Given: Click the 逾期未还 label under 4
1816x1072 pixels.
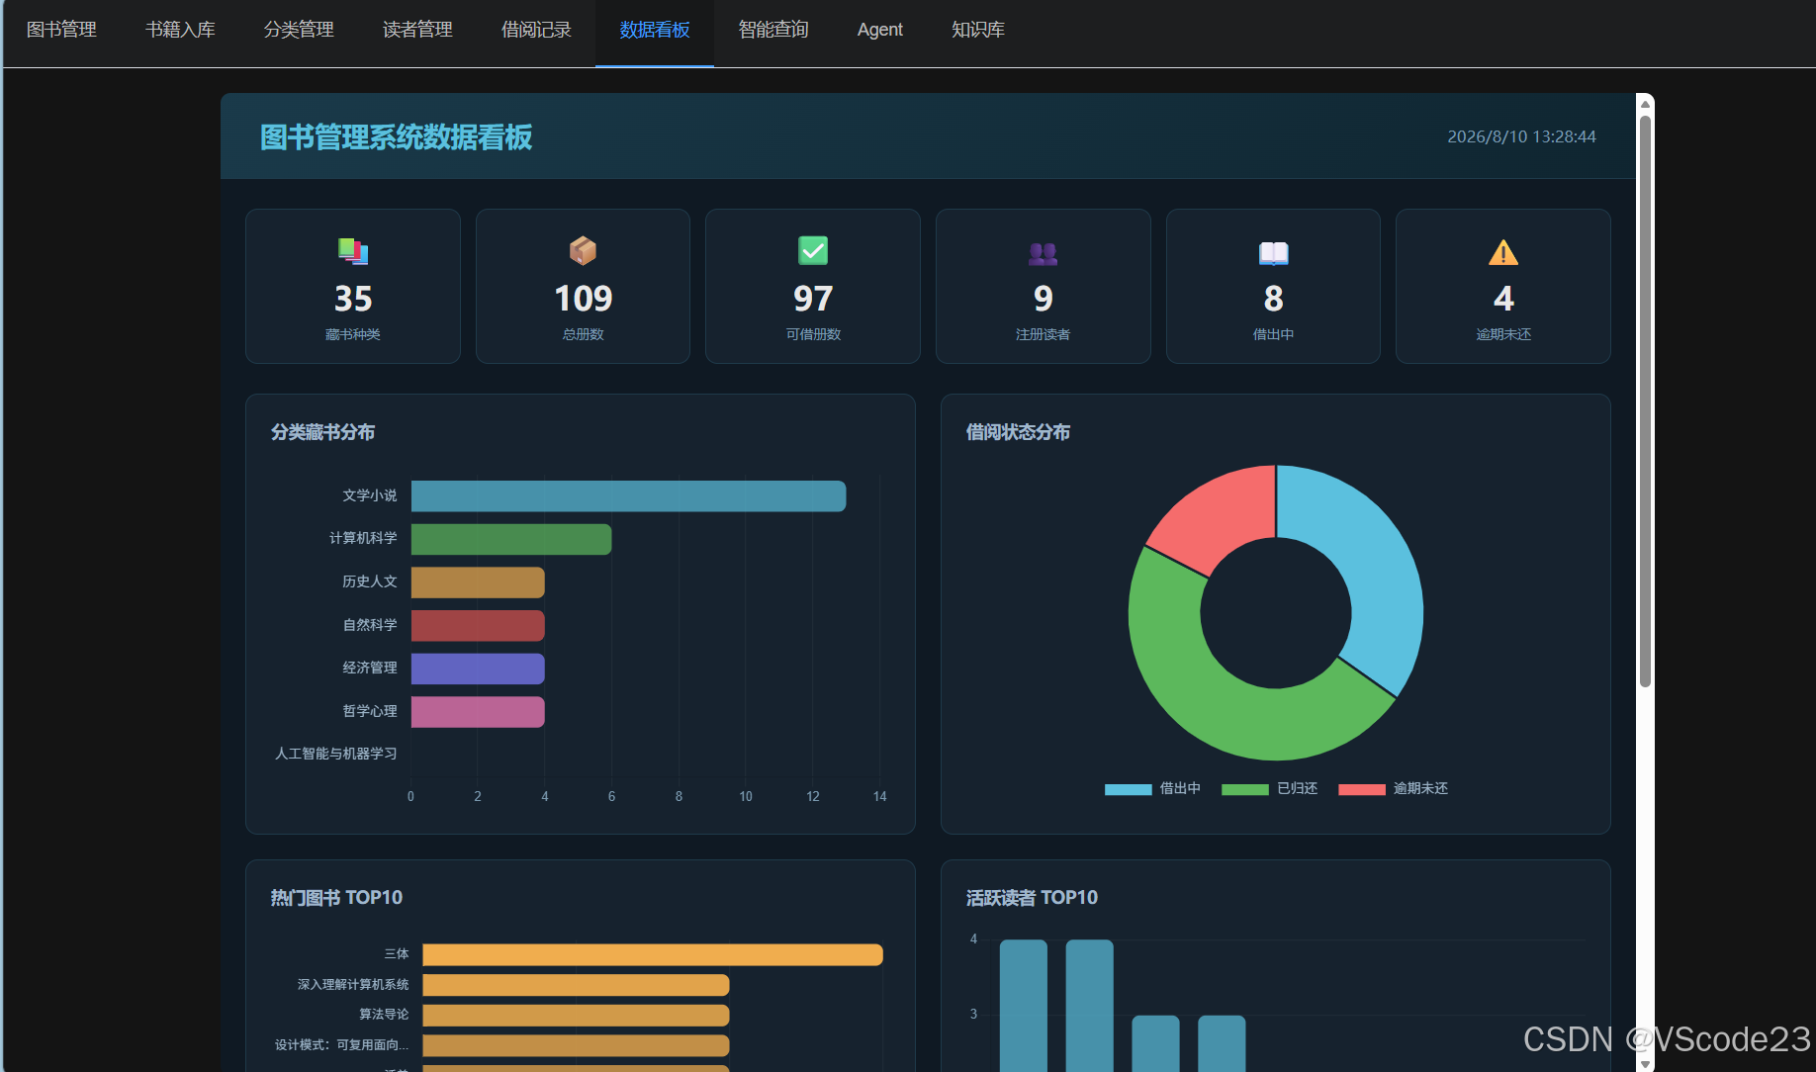Looking at the screenshot, I should tap(1503, 334).
